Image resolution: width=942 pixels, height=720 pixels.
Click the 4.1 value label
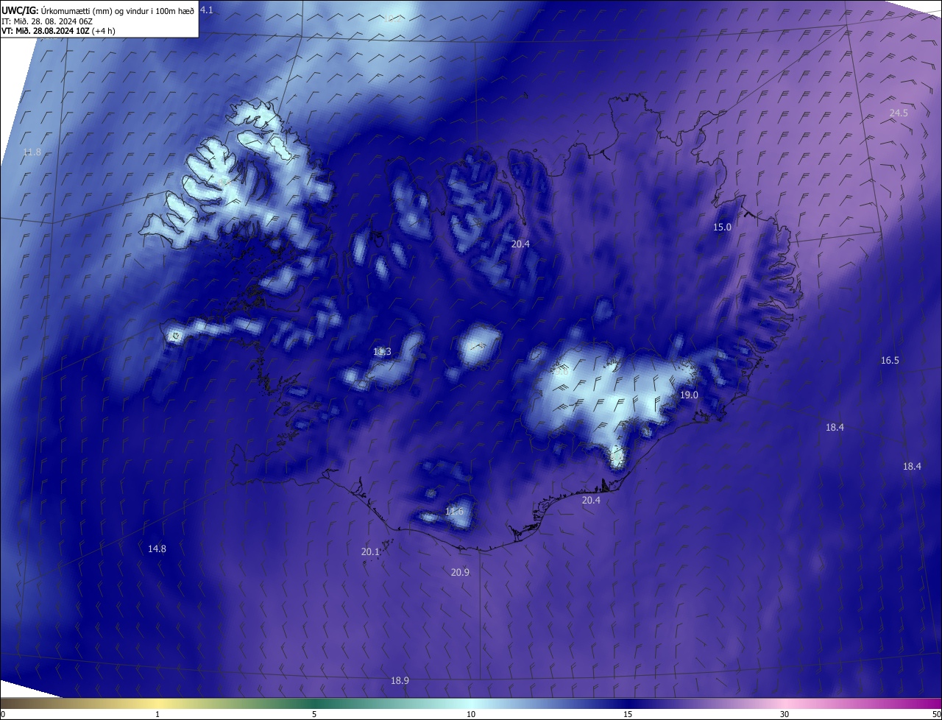click(207, 10)
